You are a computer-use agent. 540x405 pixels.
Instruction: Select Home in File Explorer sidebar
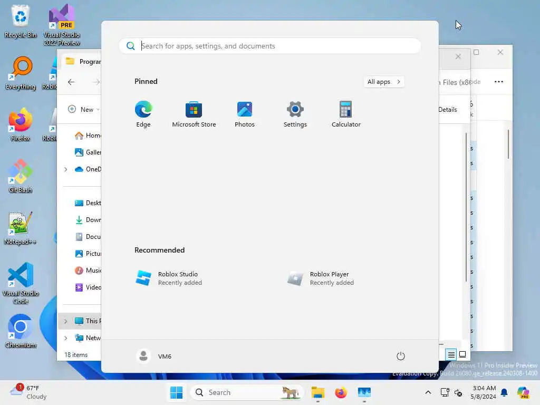pos(88,136)
